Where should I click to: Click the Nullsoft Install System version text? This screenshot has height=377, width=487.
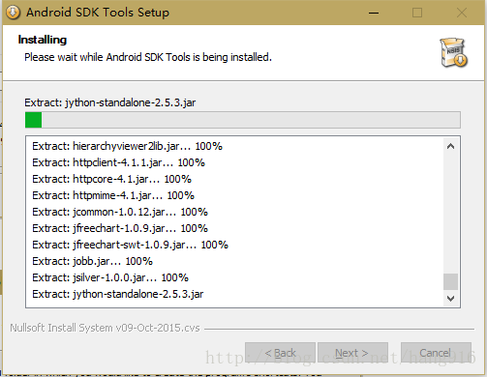(x=105, y=328)
